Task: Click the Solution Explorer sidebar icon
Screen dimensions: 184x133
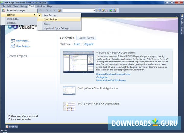Action: coord(182,16)
